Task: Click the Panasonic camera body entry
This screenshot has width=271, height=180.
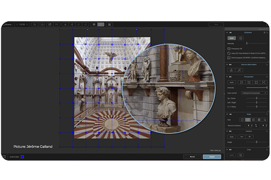Action: 235,49
